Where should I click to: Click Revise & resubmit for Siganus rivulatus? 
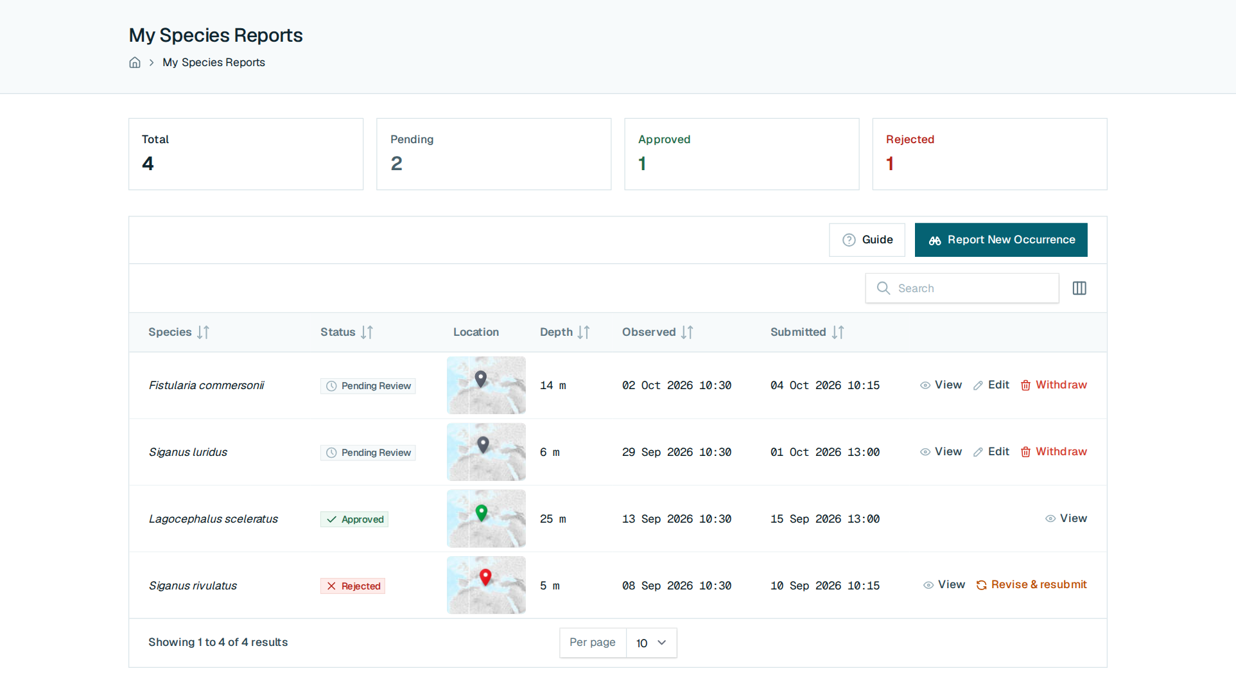tap(1031, 584)
